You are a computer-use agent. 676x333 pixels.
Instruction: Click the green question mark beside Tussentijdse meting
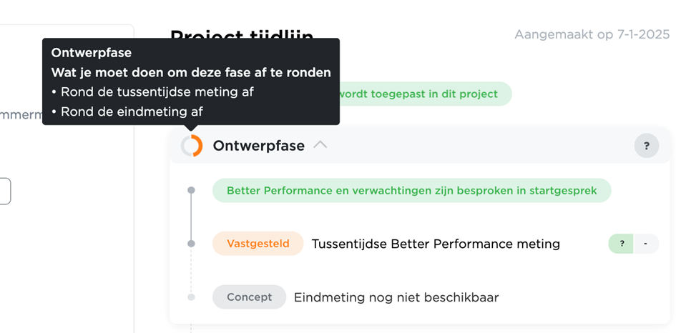[621, 244]
